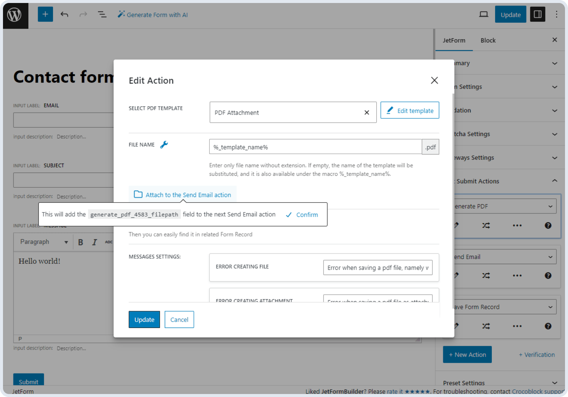Select the JetForm tab
568x397 pixels.
454,40
